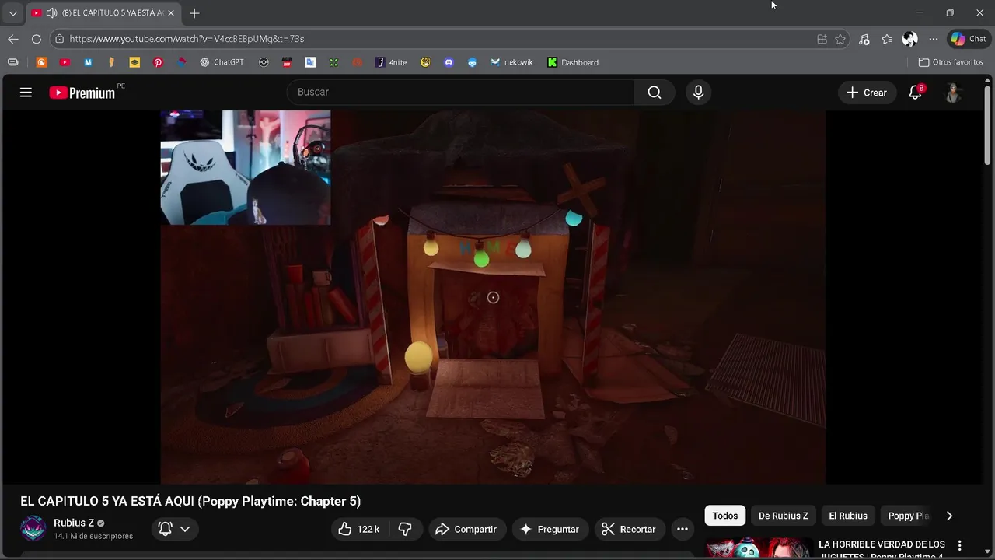Screen dimensions: 995x560
Task: Open Edge settings and more menu
Action: pyautogui.click(x=934, y=39)
